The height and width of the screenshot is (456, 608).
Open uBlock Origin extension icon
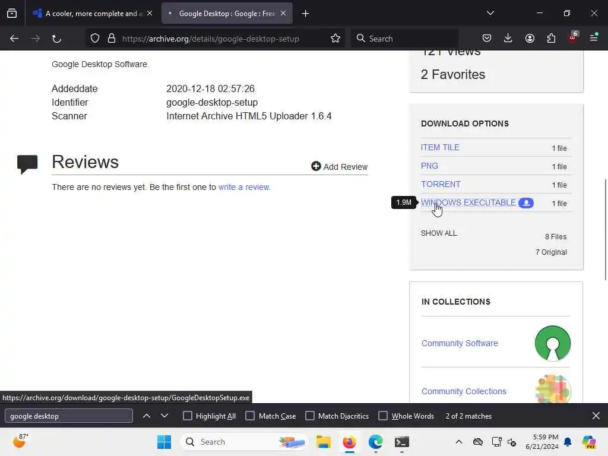click(573, 39)
